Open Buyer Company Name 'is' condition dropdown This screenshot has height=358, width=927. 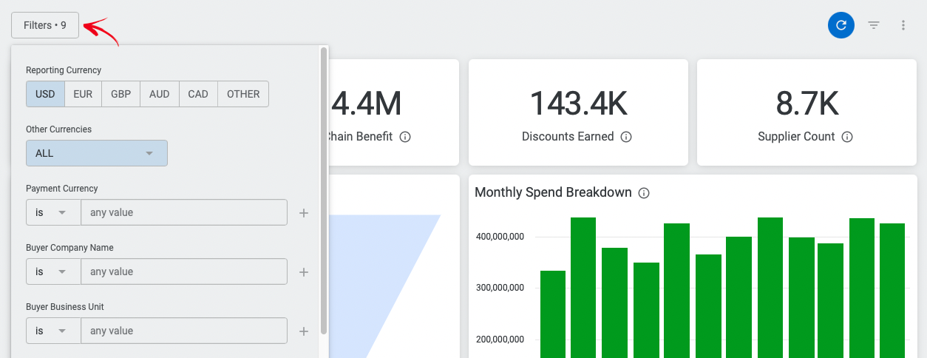coord(52,271)
